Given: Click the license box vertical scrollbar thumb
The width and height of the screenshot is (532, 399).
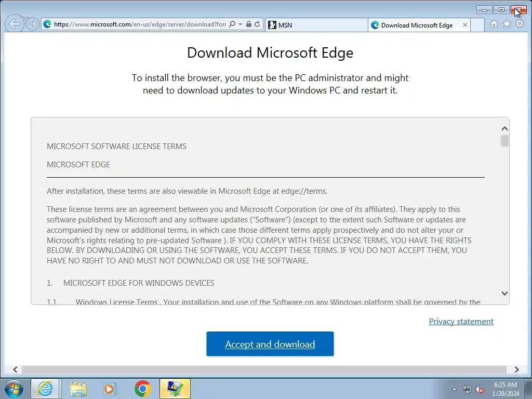Looking at the screenshot, I should tap(504, 141).
